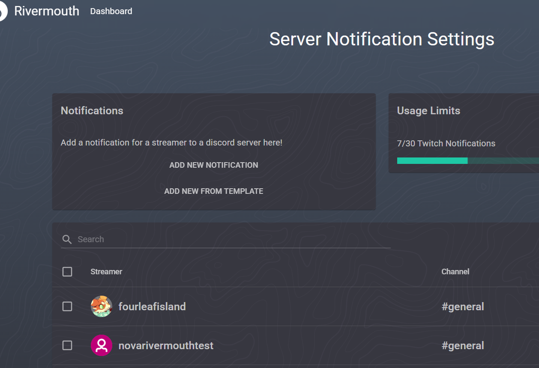
Task: Click the Rivermouth logo icon
Action: pyautogui.click(x=3, y=12)
